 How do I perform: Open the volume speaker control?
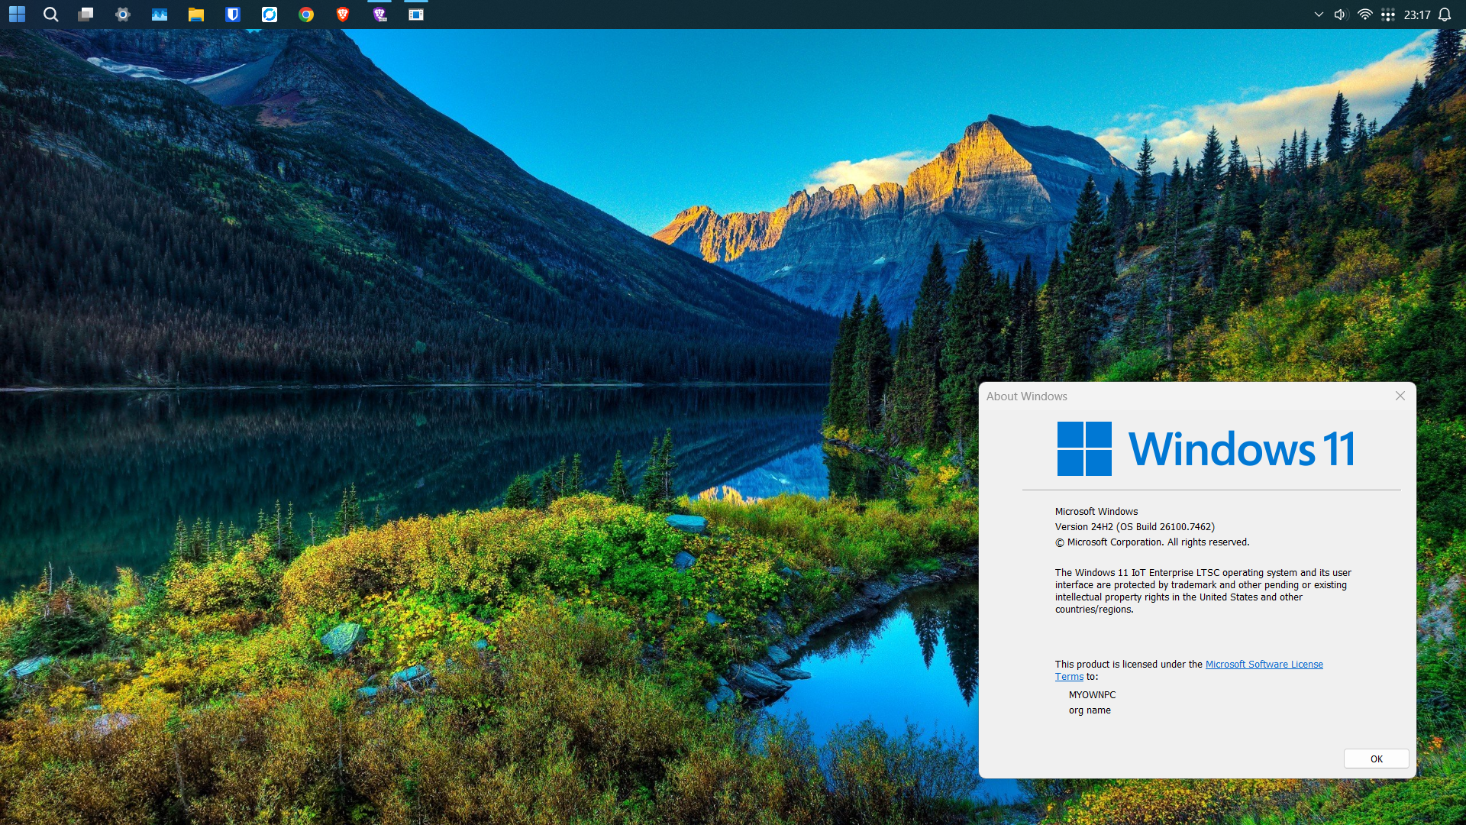(1341, 15)
